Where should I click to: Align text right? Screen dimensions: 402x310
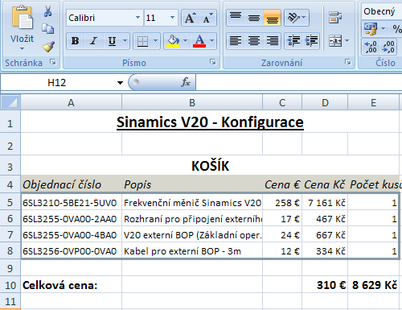pyautogui.click(x=272, y=41)
